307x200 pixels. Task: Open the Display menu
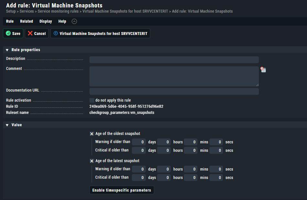pos(46,21)
